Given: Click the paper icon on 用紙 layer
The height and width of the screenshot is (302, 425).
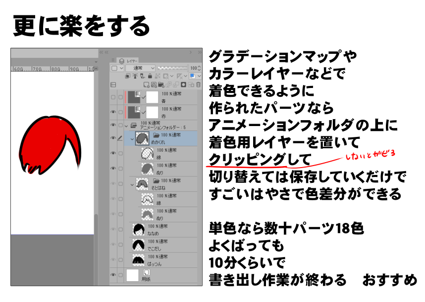Looking at the screenshot, I should point(147,272).
